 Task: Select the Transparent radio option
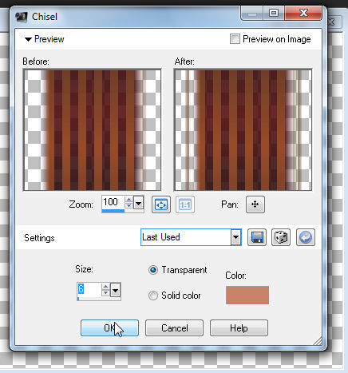pyautogui.click(x=153, y=270)
